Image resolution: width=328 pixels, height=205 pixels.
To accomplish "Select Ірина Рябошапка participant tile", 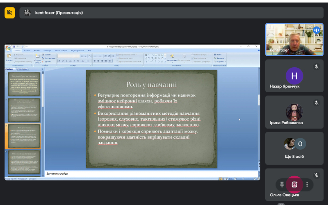I will [x=294, y=112].
